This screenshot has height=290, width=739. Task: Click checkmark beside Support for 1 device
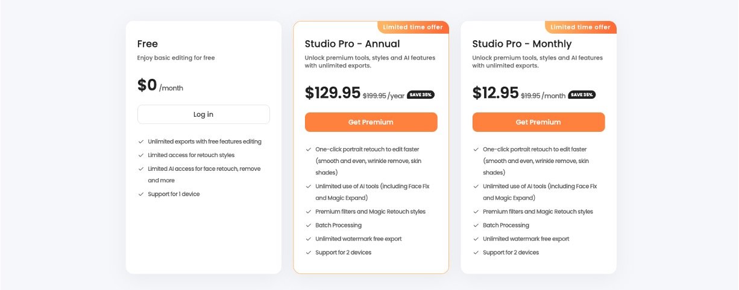pyautogui.click(x=140, y=194)
